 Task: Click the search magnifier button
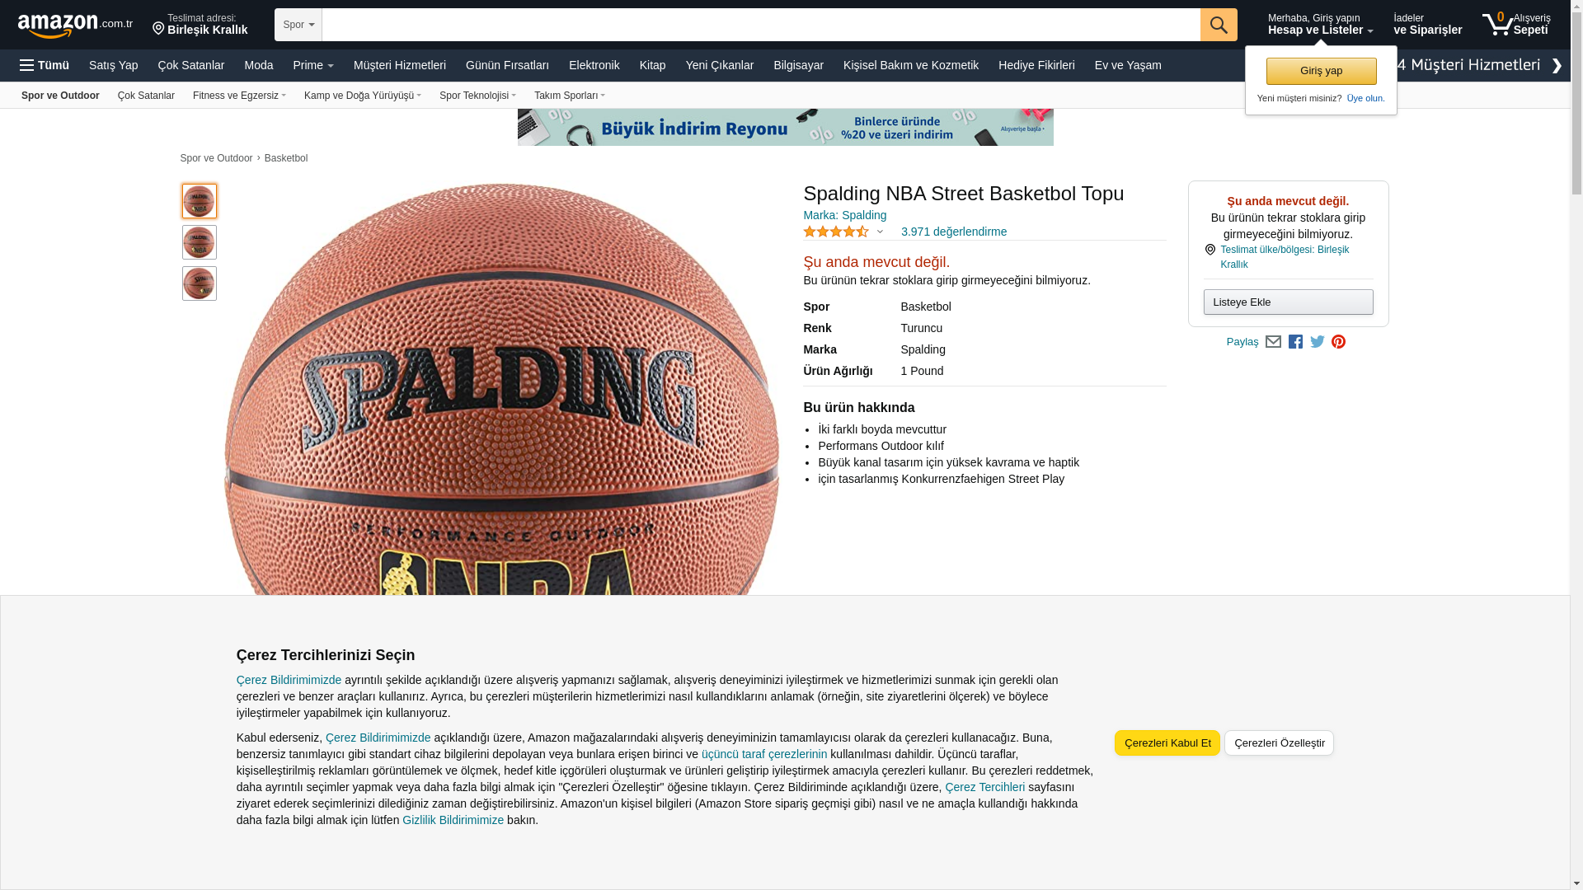[x=1219, y=25]
